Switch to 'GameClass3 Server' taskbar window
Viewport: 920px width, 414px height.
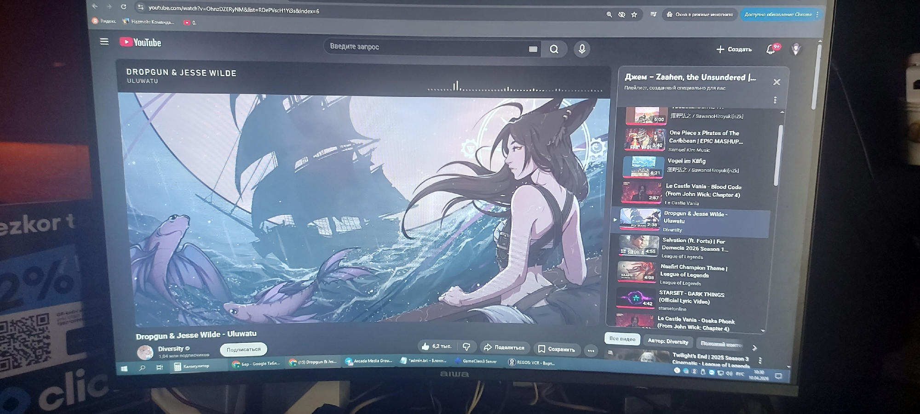click(x=476, y=361)
